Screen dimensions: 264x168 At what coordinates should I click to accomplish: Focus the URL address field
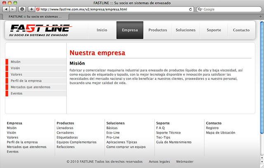click(x=115, y=9)
